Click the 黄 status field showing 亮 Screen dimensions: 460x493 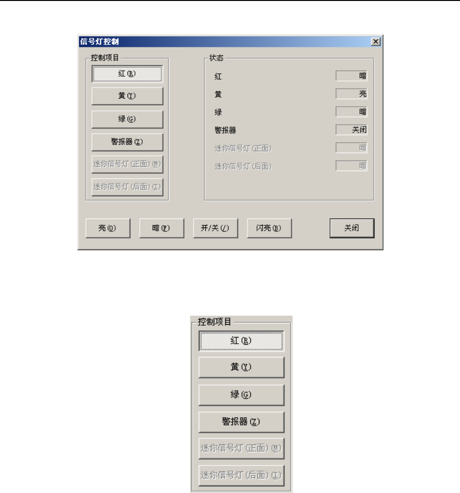[351, 94]
